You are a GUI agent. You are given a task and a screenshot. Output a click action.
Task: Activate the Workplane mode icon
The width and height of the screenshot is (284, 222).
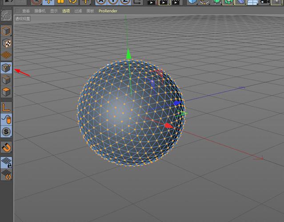coord(6,55)
